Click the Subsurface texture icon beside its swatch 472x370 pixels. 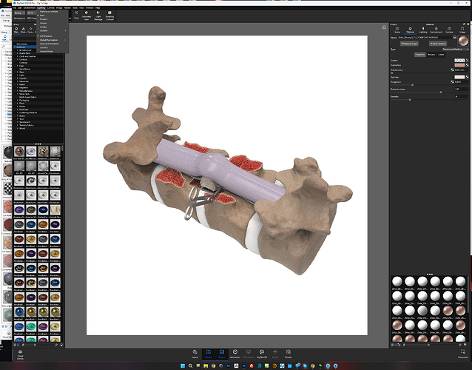467,65
